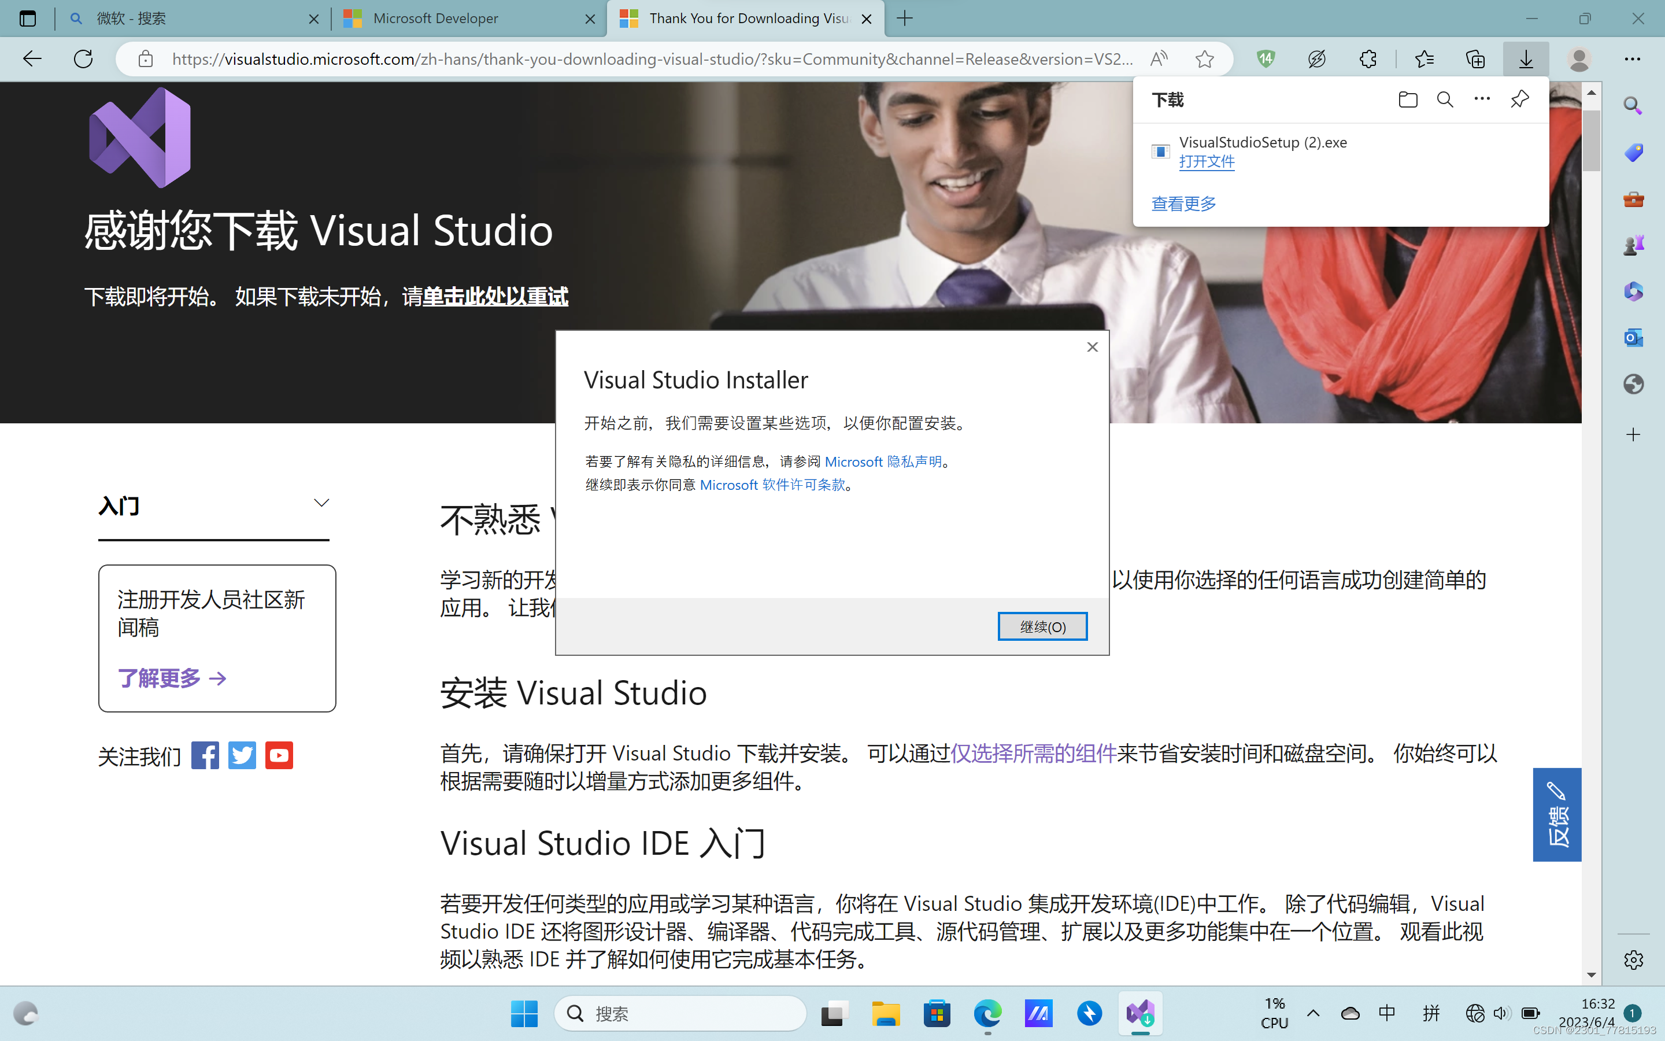Click 打开文件 link for VisualStudioSetup
Viewport: 1665px width, 1041px height.
tap(1206, 162)
